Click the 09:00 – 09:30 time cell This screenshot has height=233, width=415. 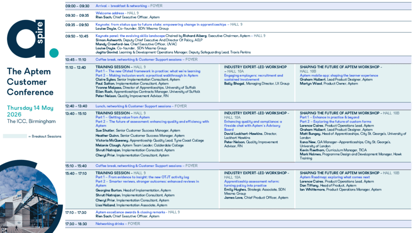(x=76, y=6)
